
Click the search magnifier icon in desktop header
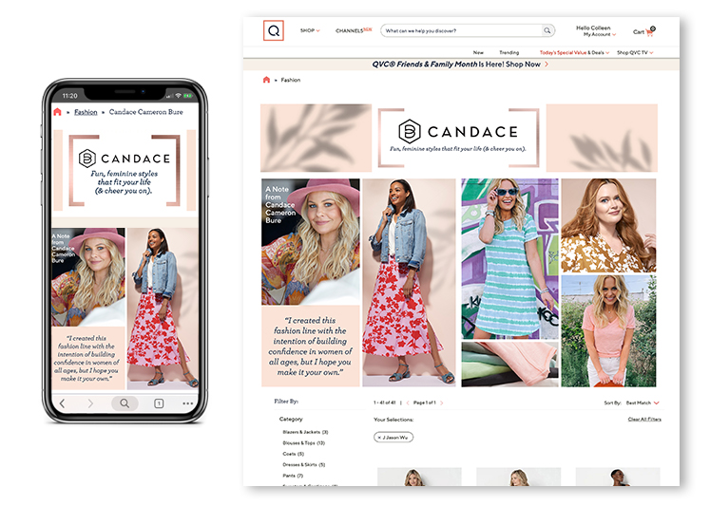[x=547, y=30]
